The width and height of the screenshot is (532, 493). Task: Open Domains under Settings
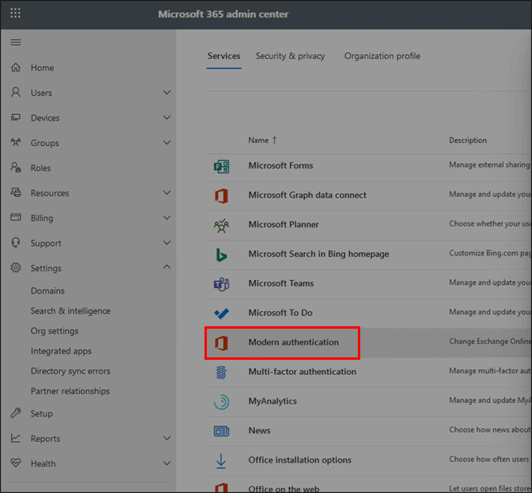pyautogui.click(x=48, y=291)
